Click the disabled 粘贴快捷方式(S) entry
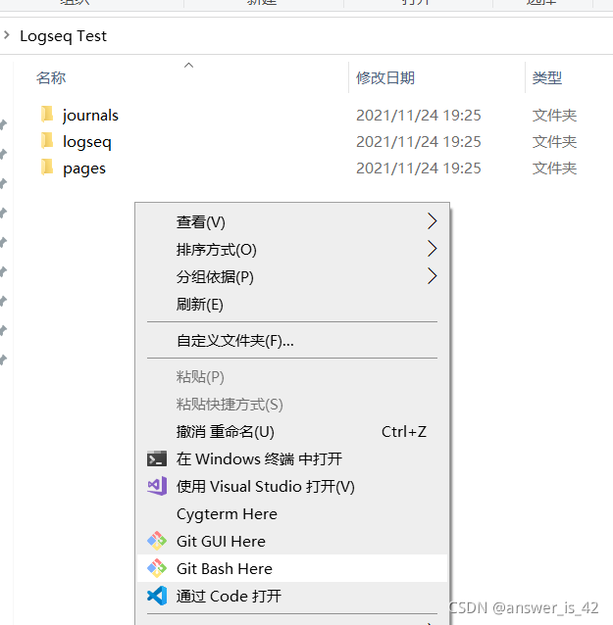 click(292, 405)
